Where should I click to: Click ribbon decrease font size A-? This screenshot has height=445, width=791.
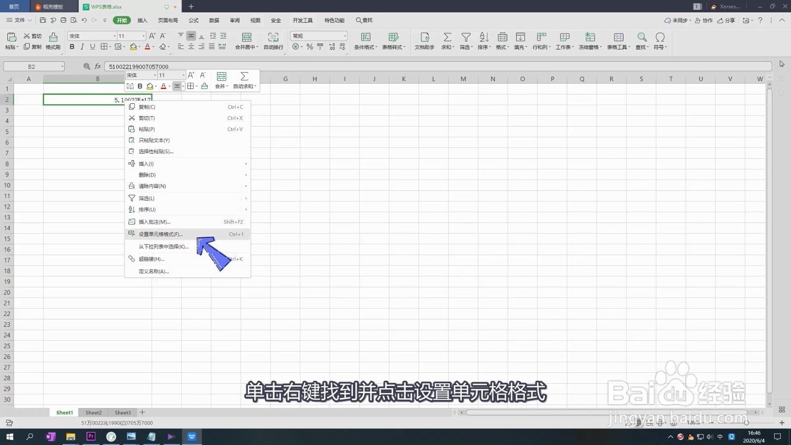click(x=163, y=36)
